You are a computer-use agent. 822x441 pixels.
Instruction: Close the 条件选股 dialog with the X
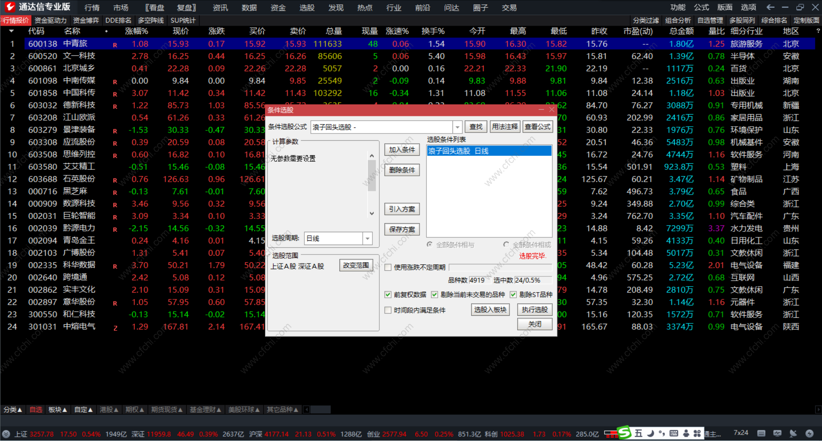pyautogui.click(x=551, y=110)
